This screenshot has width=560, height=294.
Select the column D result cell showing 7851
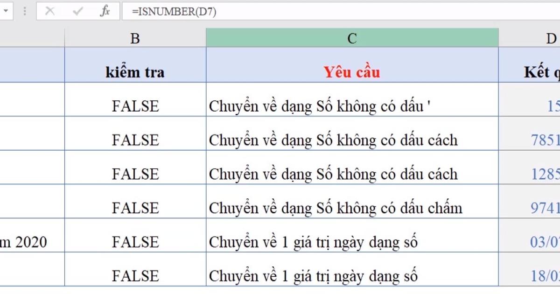pyautogui.click(x=529, y=133)
